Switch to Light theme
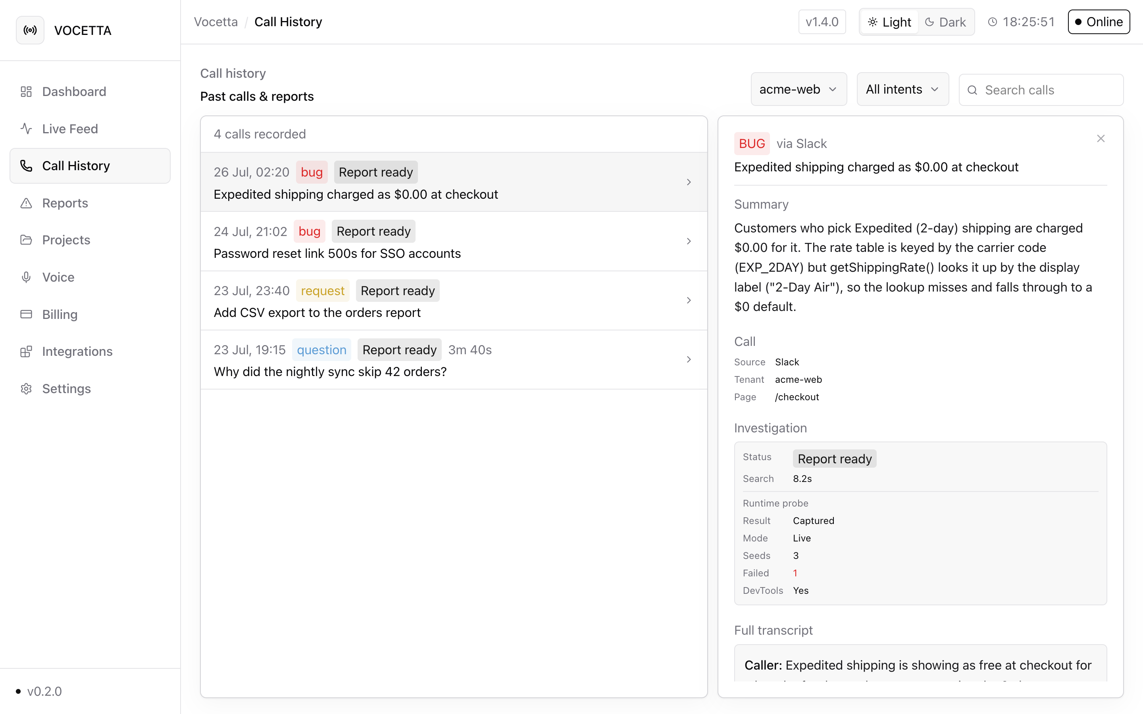The height and width of the screenshot is (714, 1143). pos(889,22)
